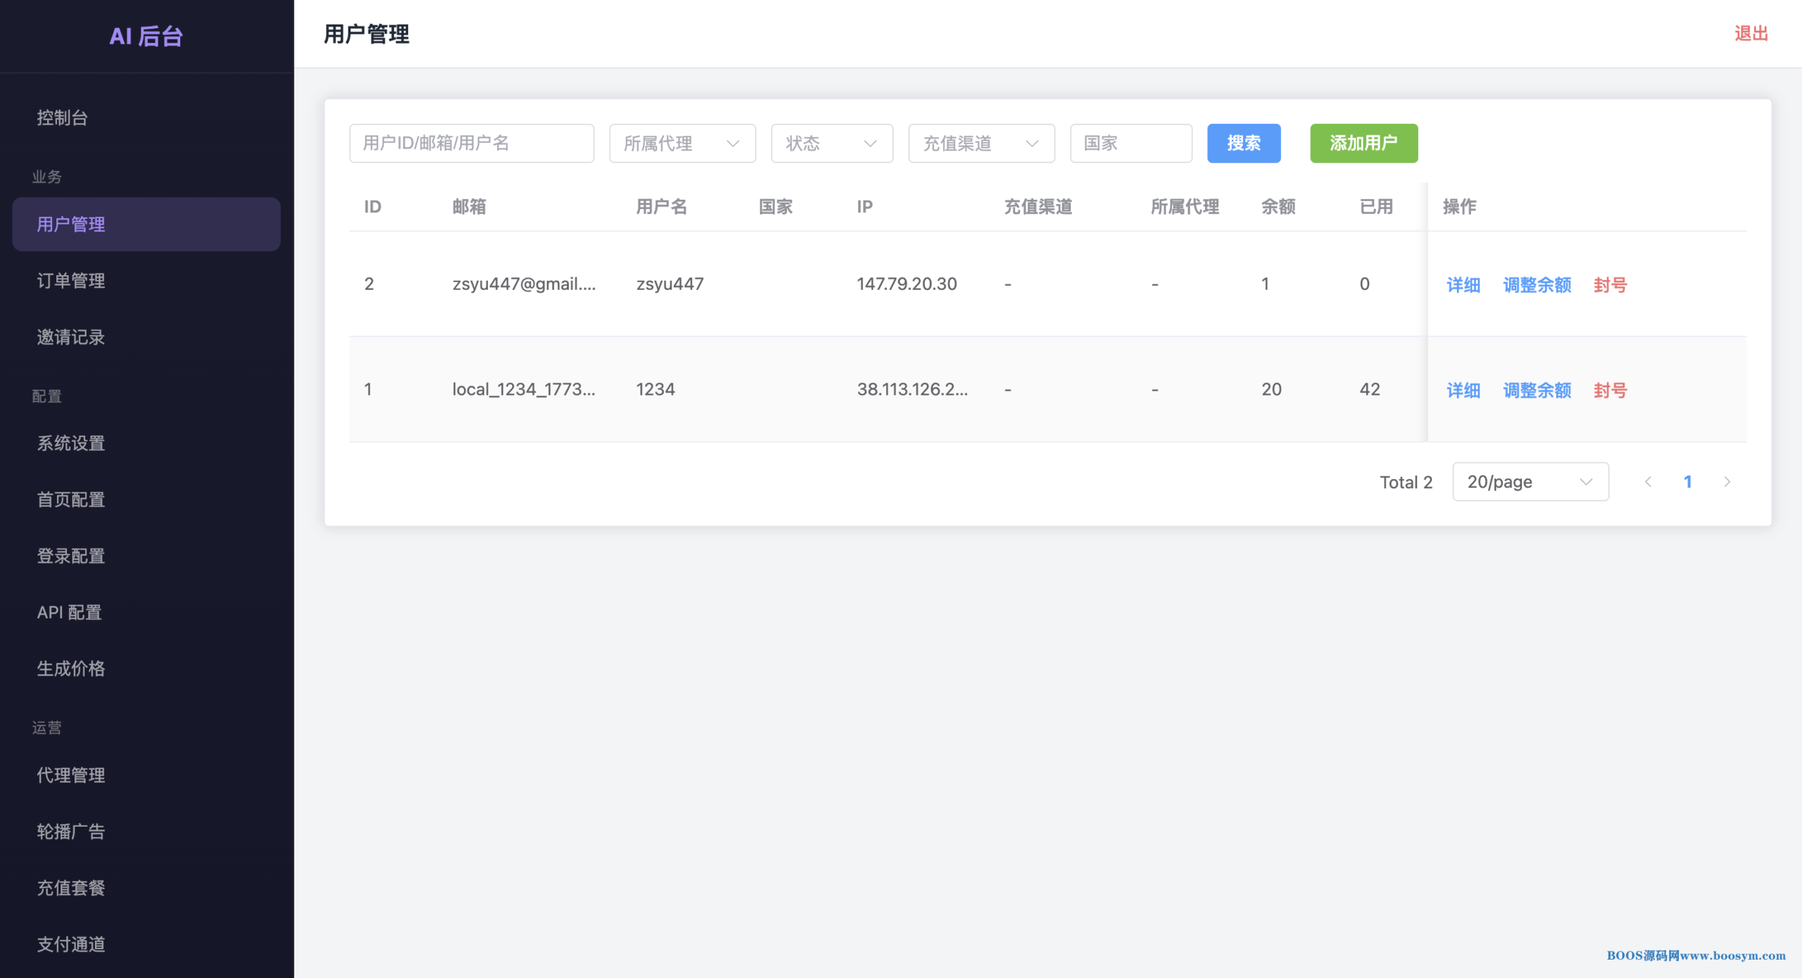Viewport: 1802px width, 978px height.
Task: Open the 20/page size selector
Action: (1530, 482)
